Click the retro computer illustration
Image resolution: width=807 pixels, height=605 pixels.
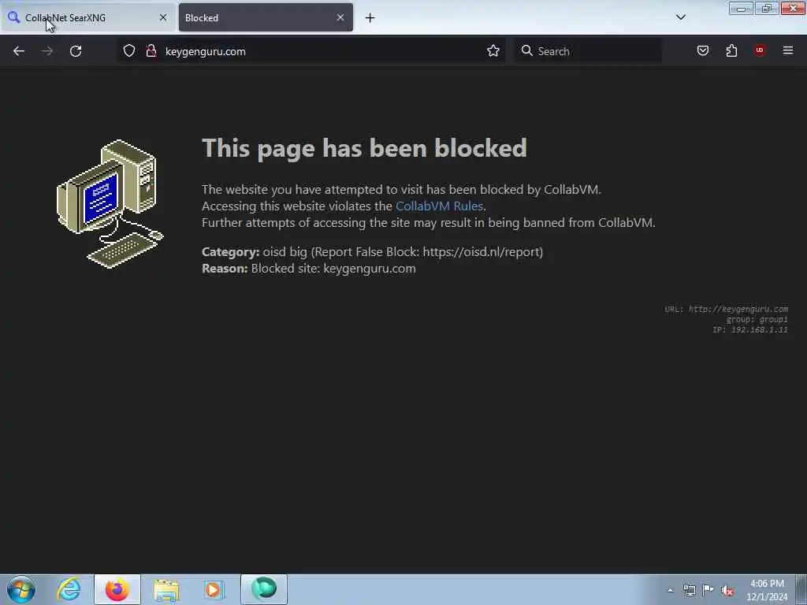[x=110, y=204]
